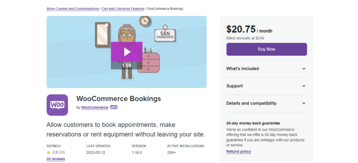Screen dimensions: 358x163
Task: Click the Buy Now button
Action: [266, 49]
